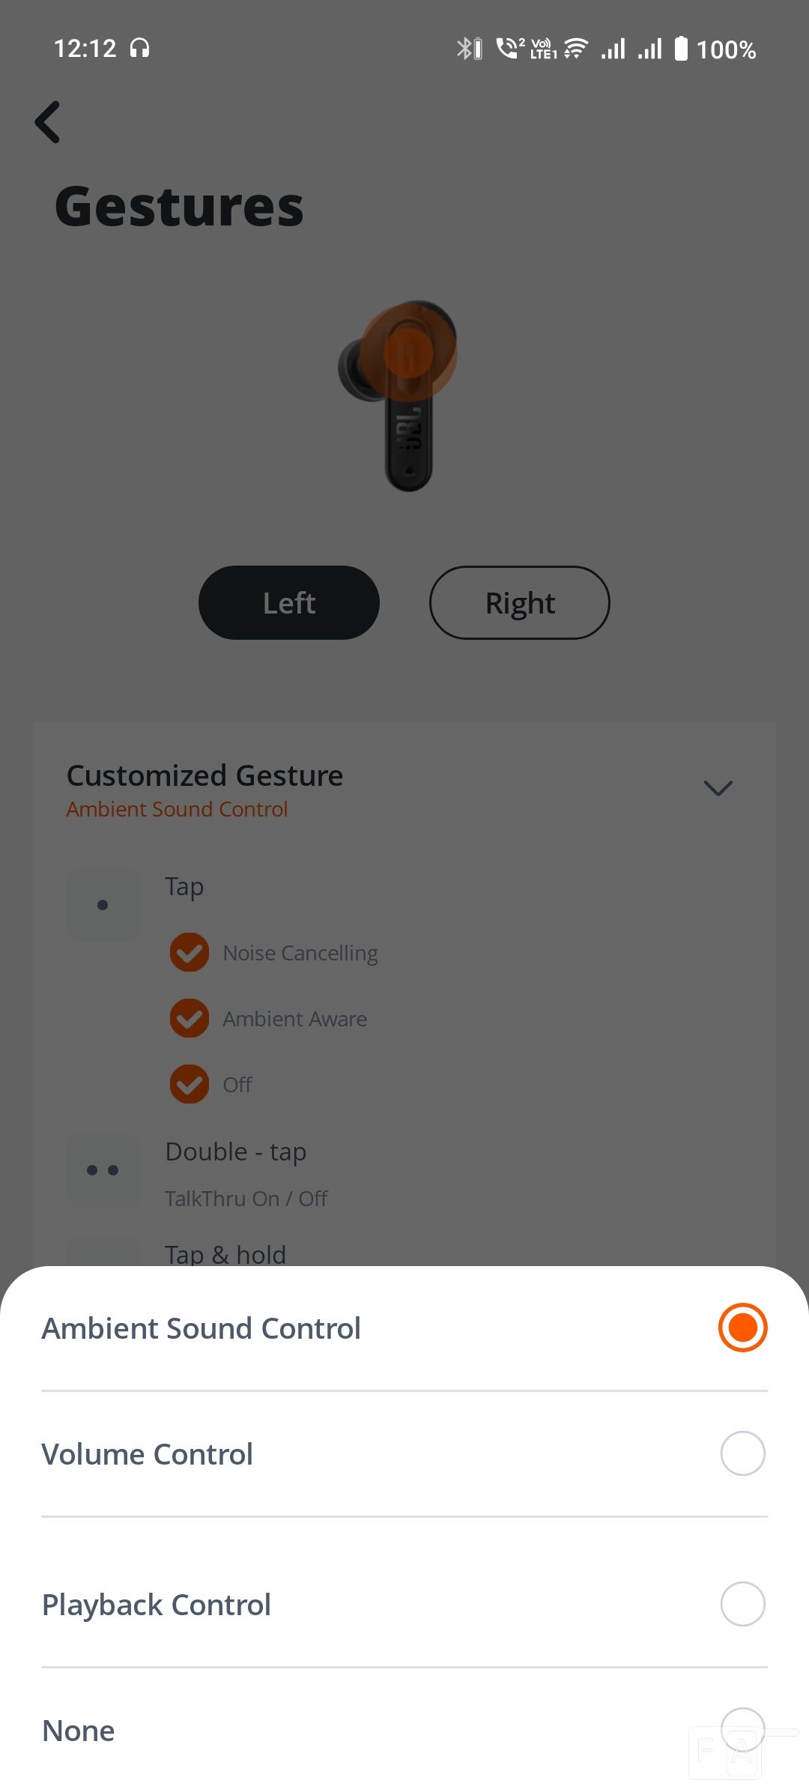The image size is (809, 1792).
Task: Tap the Bluetooth battery status icon
Action: point(470,49)
